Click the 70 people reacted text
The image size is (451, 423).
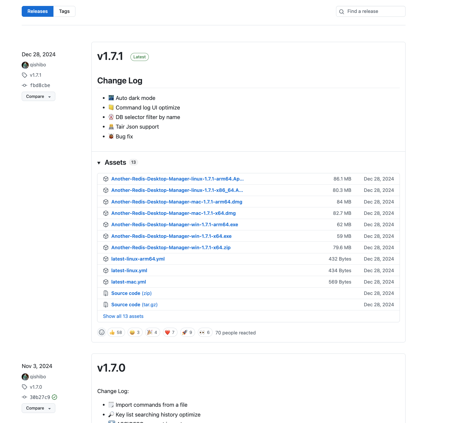click(236, 333)
